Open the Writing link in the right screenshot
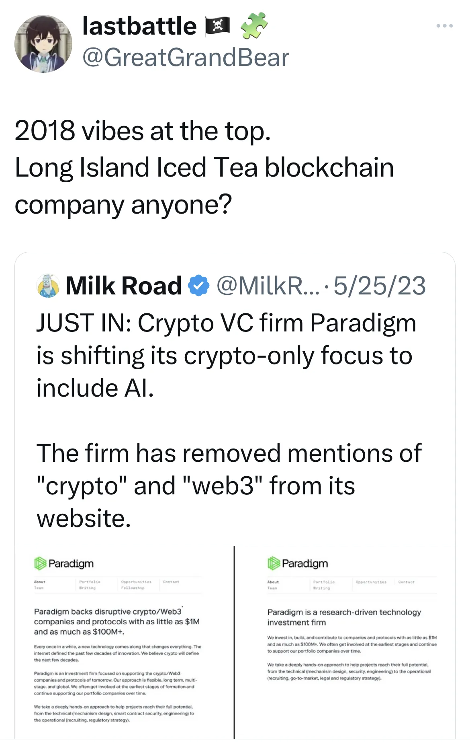The height and width of the screenshot is (749, 470). [321, 588]
